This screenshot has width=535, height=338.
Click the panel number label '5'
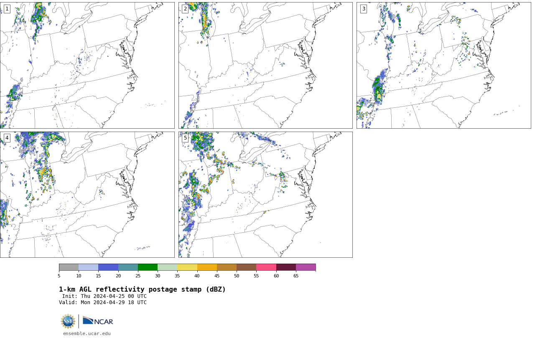click(185, 138)
